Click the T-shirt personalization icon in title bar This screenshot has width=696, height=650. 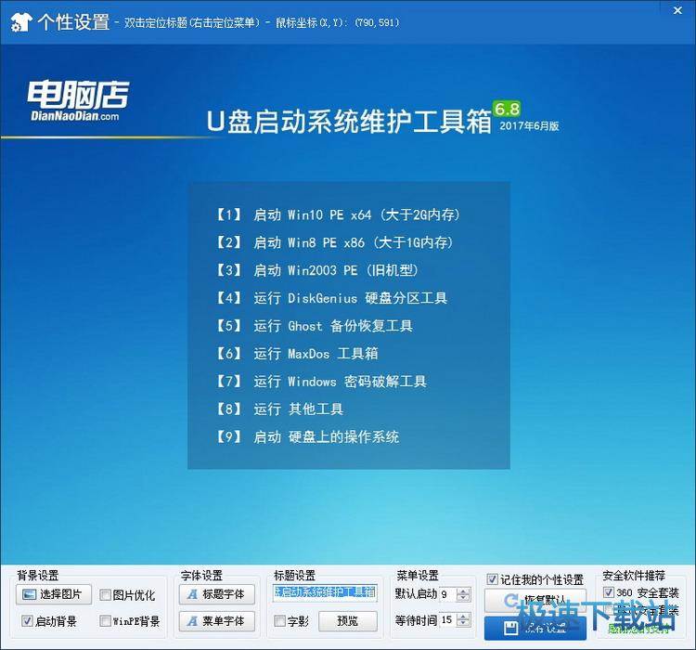click(x=19, y=22)
